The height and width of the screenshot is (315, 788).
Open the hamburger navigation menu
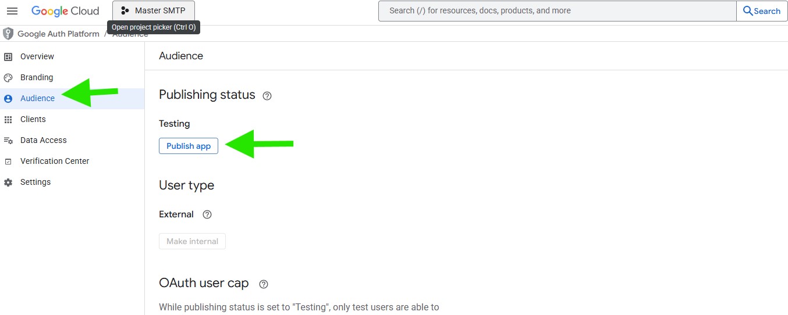[12, 11]
